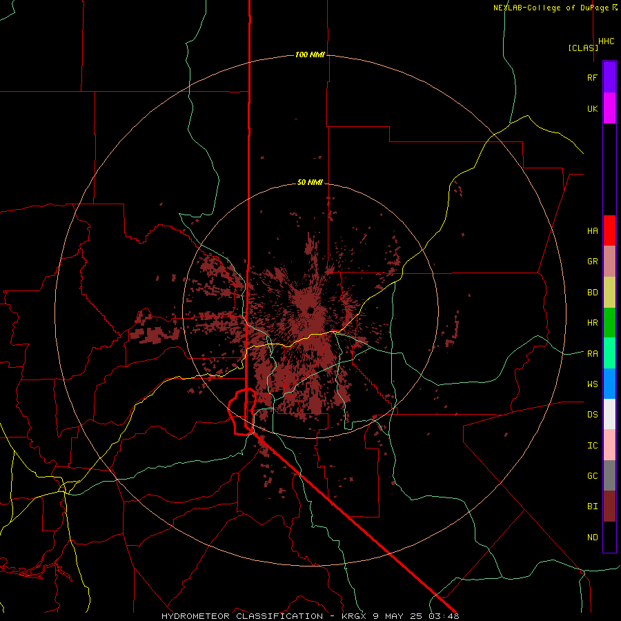Click the HR green legend swatch
Screen dimensions: 621x621
point(609,323)
